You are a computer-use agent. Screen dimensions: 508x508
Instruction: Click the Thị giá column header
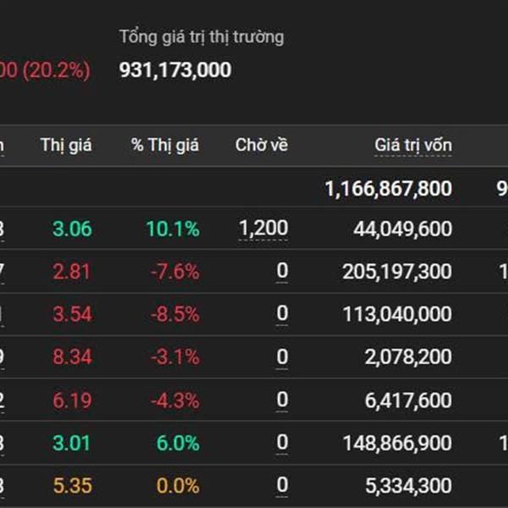[66, 145]
